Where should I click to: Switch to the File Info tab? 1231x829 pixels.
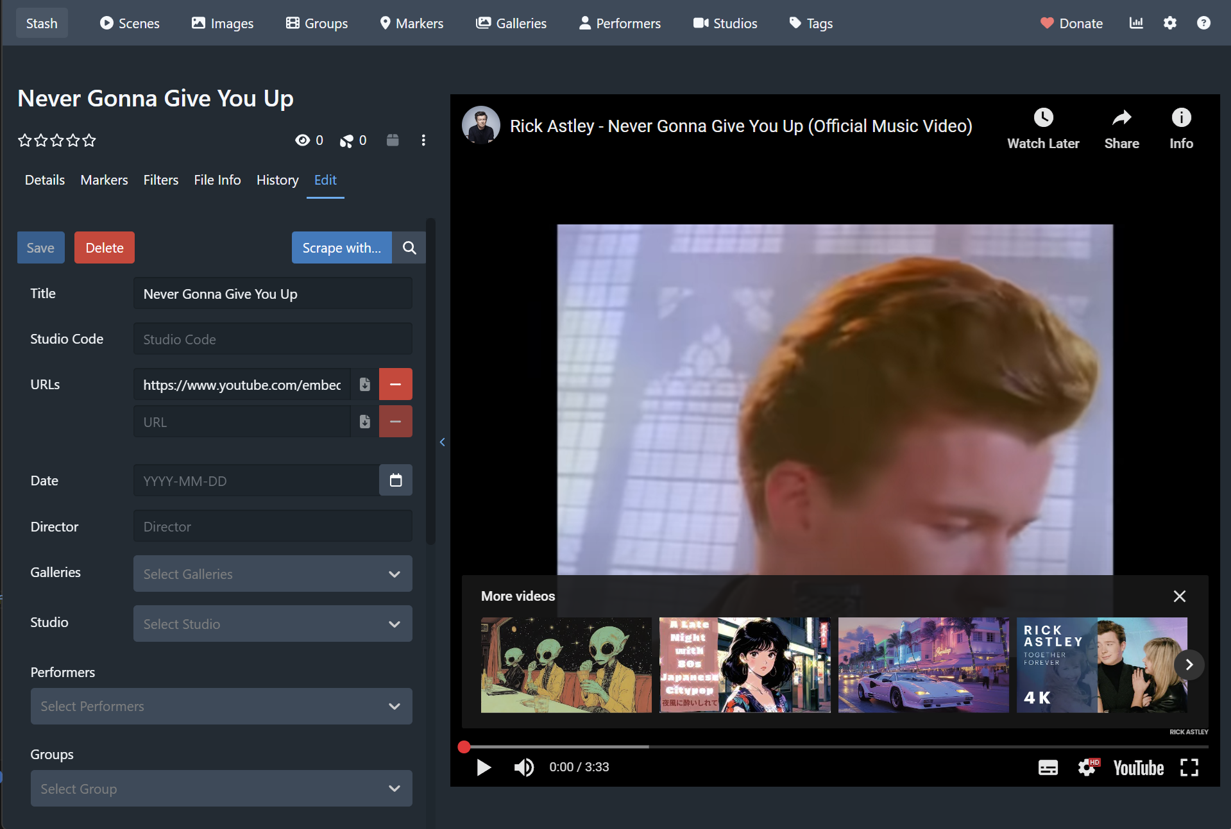click(217, 180)
